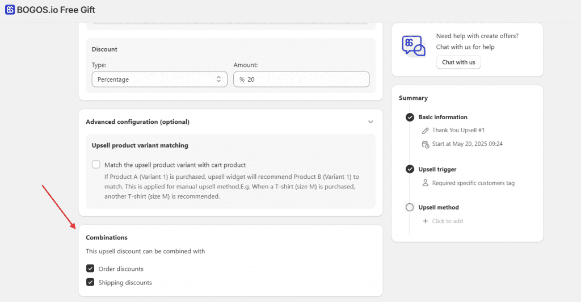Collapse the Advanced configuration section chevron
Screen dimensions: 581x302
pyautogui.click(x=371, y=122)
